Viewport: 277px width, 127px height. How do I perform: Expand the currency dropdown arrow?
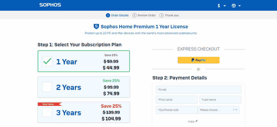pos(225,6)
